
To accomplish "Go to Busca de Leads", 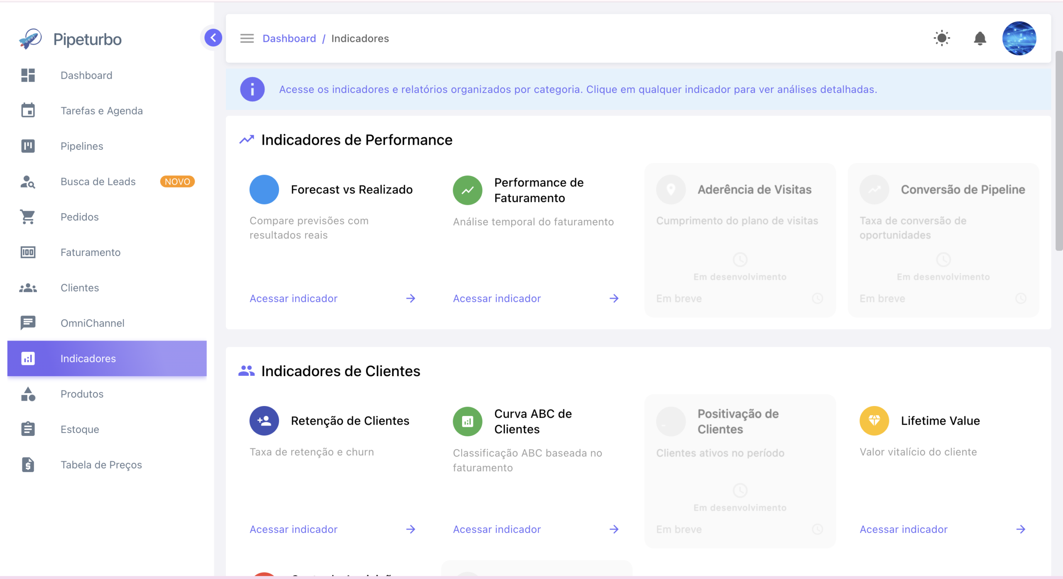I will (x=98, y=182).
